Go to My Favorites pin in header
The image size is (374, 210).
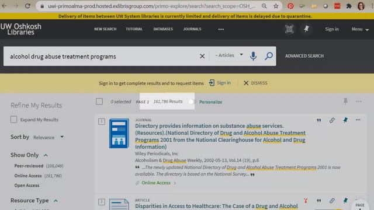306,29
